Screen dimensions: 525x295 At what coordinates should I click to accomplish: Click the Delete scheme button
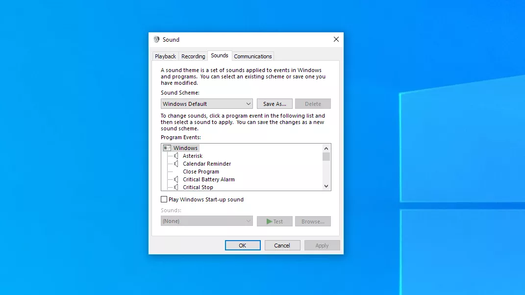coord(313,104)
